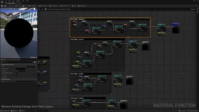Toggle the Show Bubble When Zoomed checkbox
This screenshot has height=112, width=199.
coord(17,73)
